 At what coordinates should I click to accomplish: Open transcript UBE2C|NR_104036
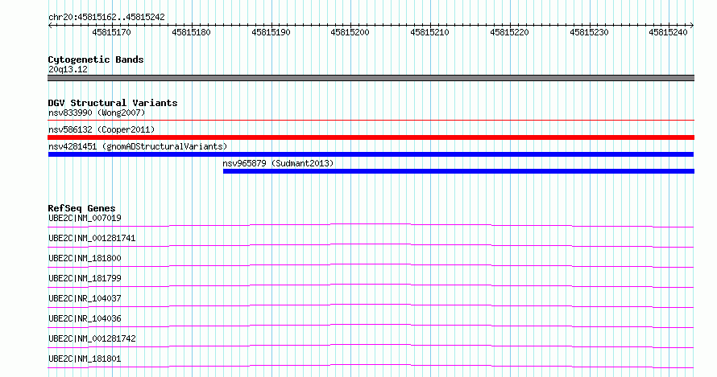point(85,318)
